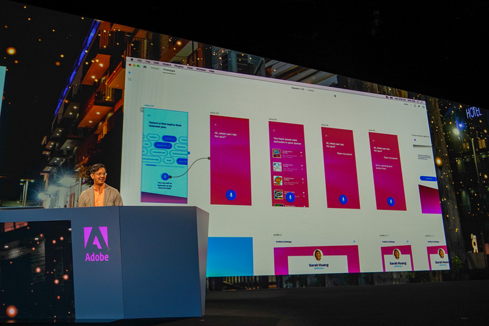Open the Window menu
Image resolution: width=489 pixels, height=326 pixels.
[201, 69]
